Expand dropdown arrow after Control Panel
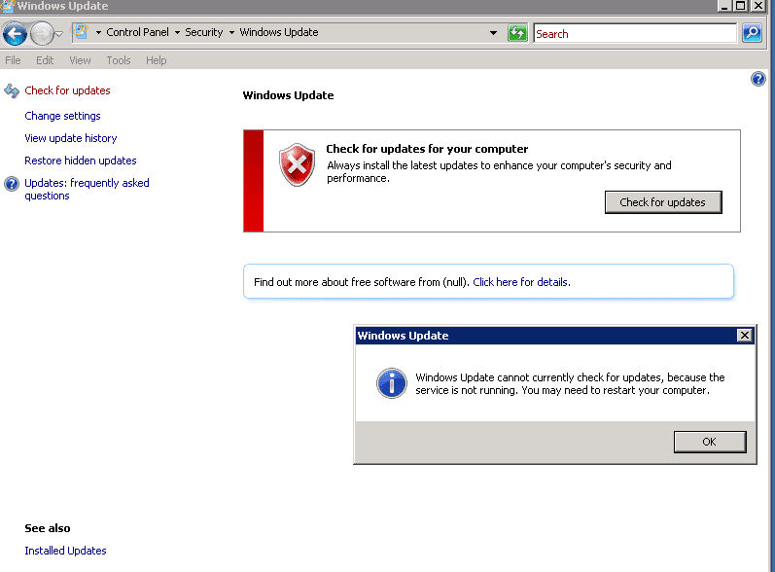The height and width of the screenshot is (572, 775). [x=177, y=33]
